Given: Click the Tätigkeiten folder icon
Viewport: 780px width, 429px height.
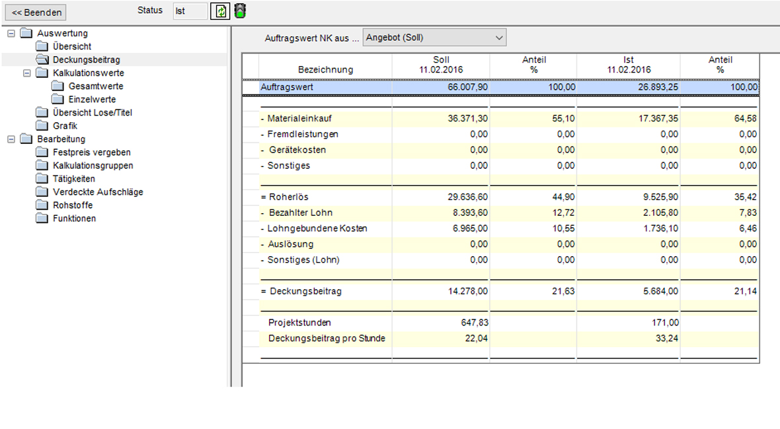Looking at the screenshot, I should click(x=42, y=179).
